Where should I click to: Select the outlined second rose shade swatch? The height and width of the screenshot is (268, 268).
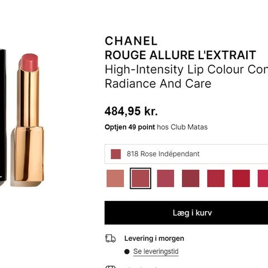pos(141,178)
